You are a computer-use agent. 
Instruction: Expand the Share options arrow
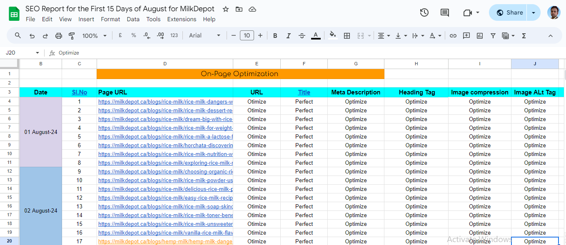534,12
